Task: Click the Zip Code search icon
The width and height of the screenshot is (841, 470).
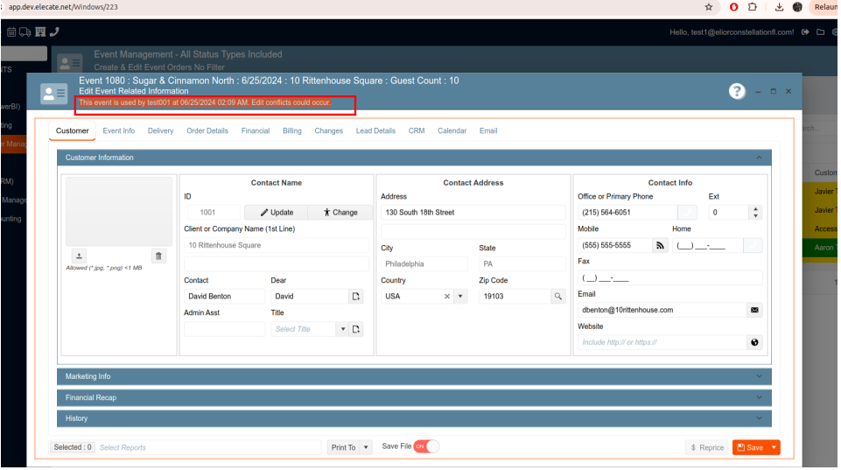Action: coord(557,297)
